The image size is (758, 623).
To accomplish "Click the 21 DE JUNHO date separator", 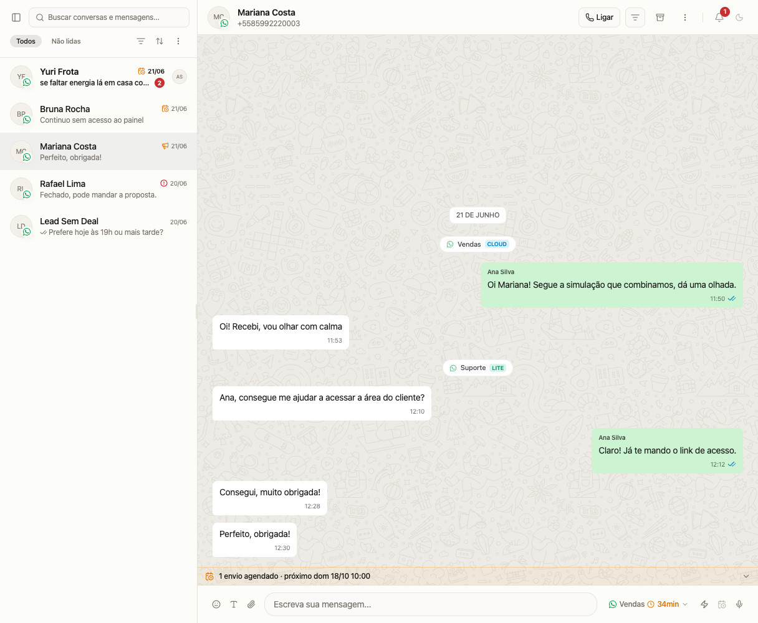I will [477, 215].
